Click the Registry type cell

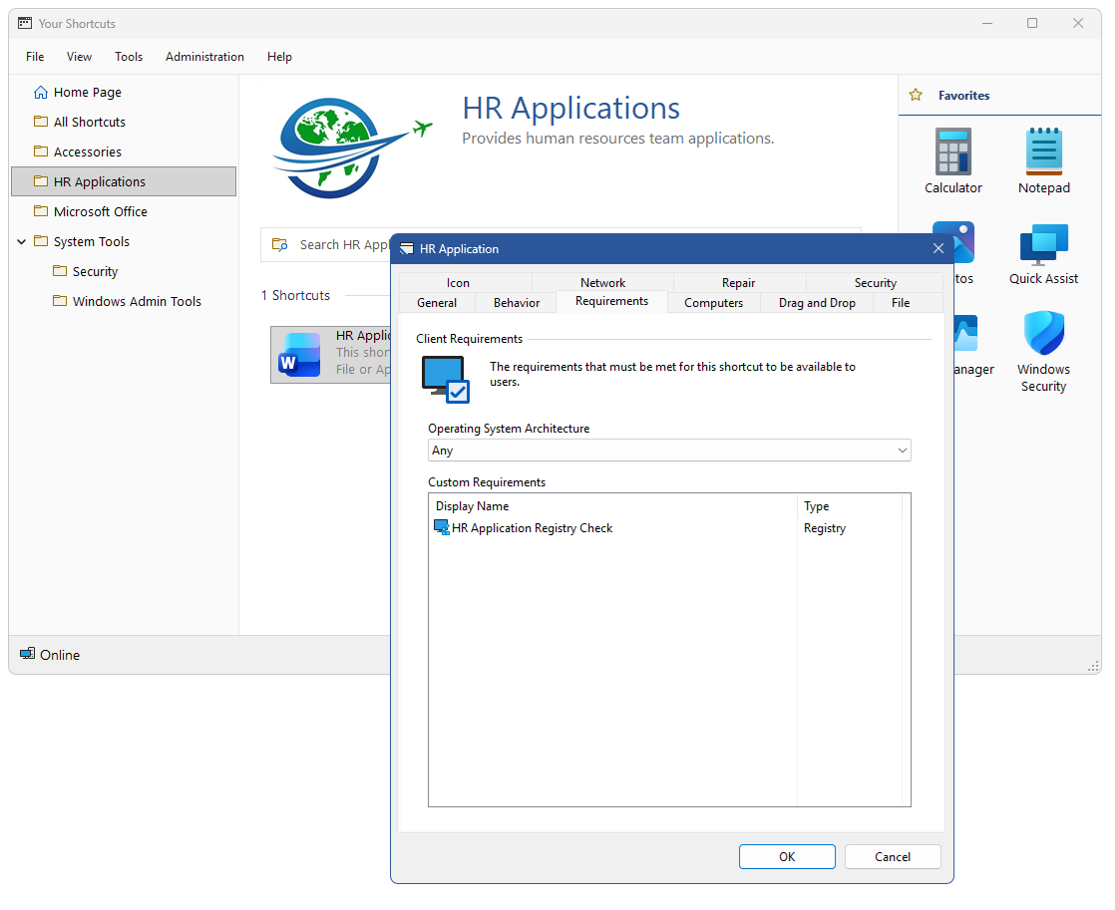tap(824, 528)
